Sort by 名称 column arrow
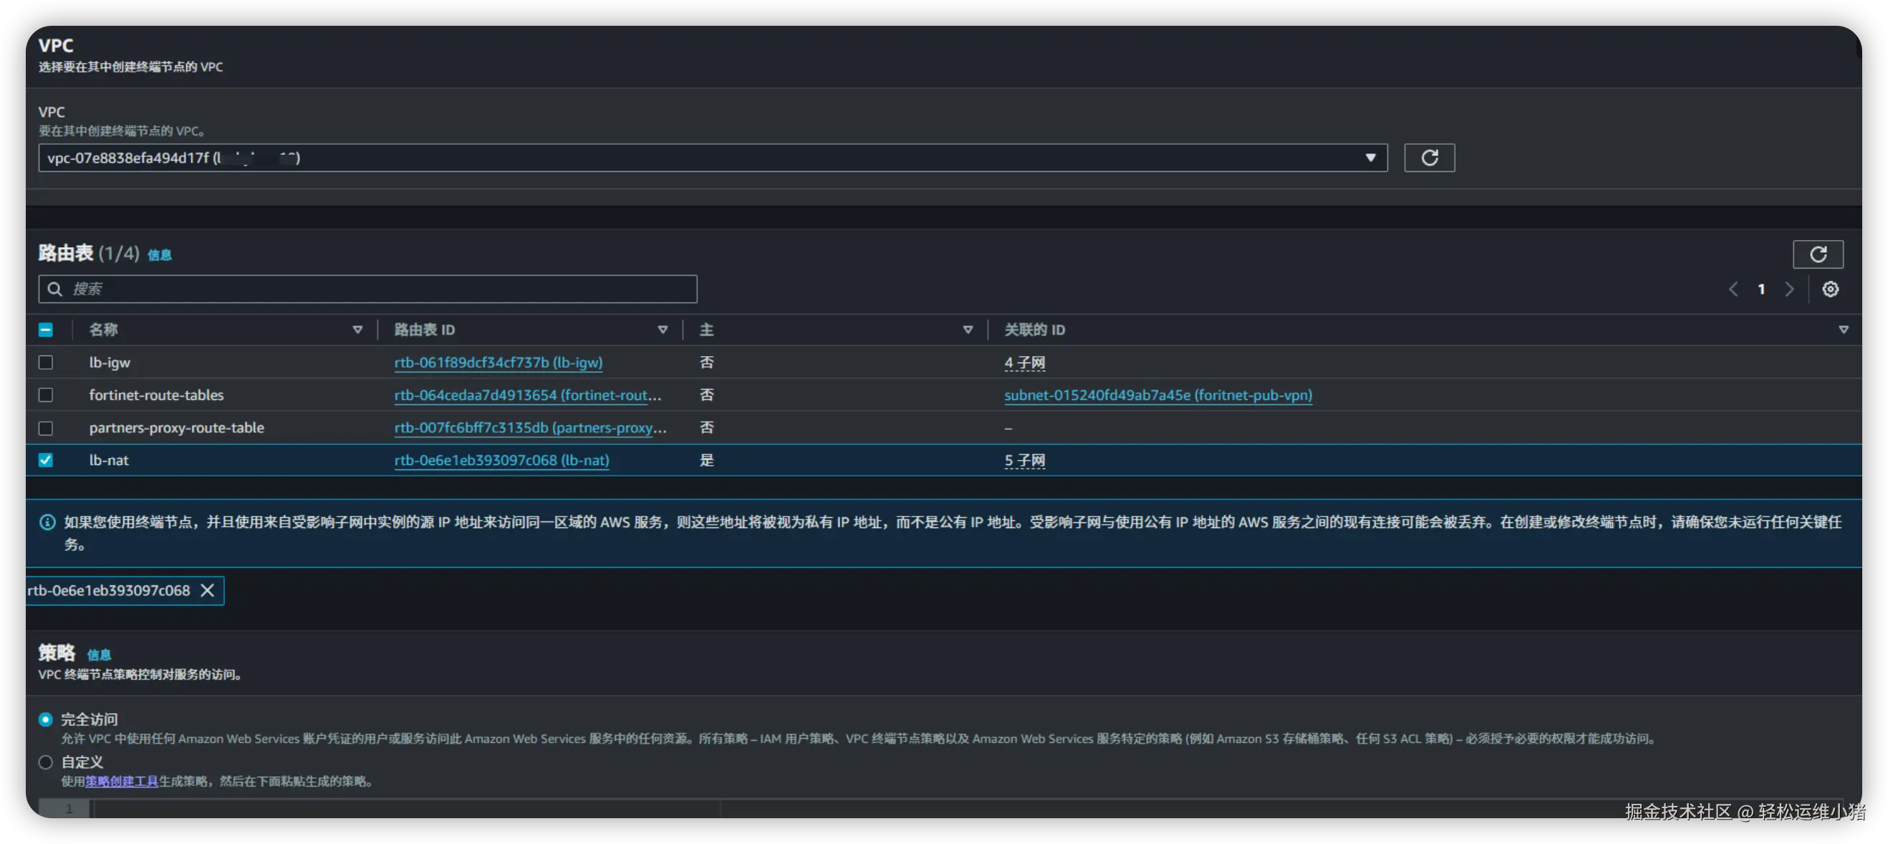This screenshot has height=844, width=1888. coord(357,330)
